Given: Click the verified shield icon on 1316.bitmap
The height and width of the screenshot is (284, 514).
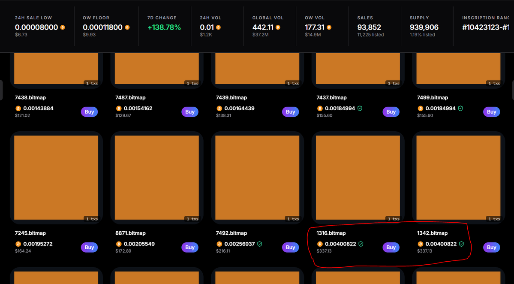Looking at the screenshot, I should click(361, 244).
